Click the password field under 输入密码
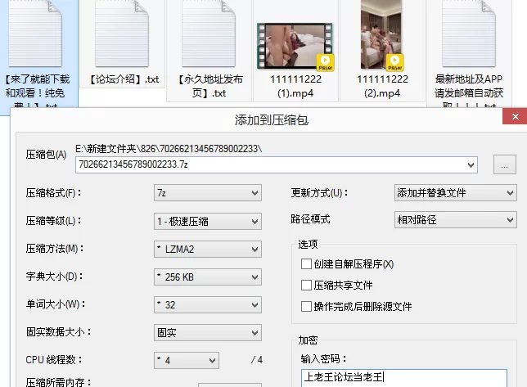The height and width of the screenshot is (387, 527). click(x=404, y=378)
